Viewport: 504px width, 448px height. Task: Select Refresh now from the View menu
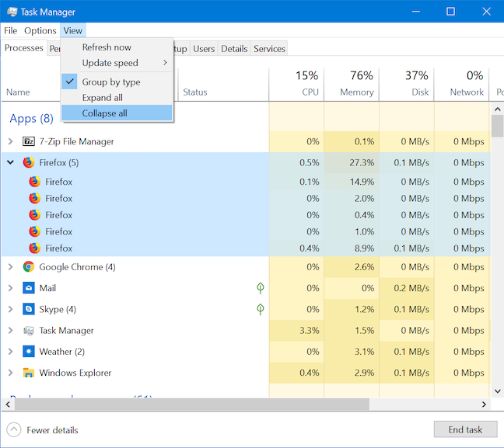point(117,47)
